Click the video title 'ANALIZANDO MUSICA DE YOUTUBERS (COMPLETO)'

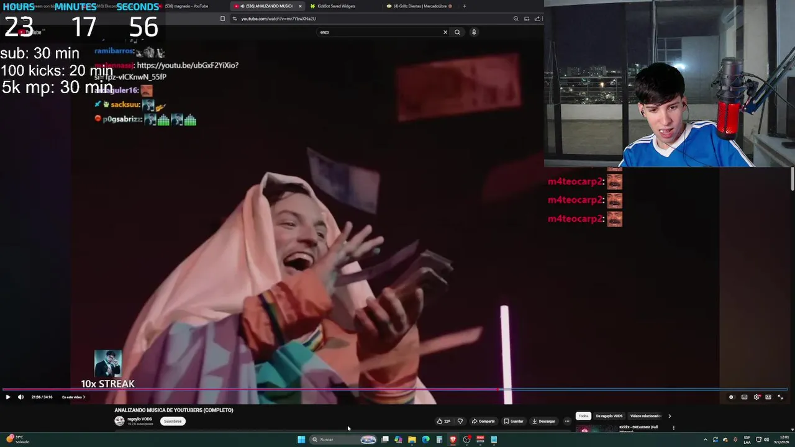click(x=174, y=410)
